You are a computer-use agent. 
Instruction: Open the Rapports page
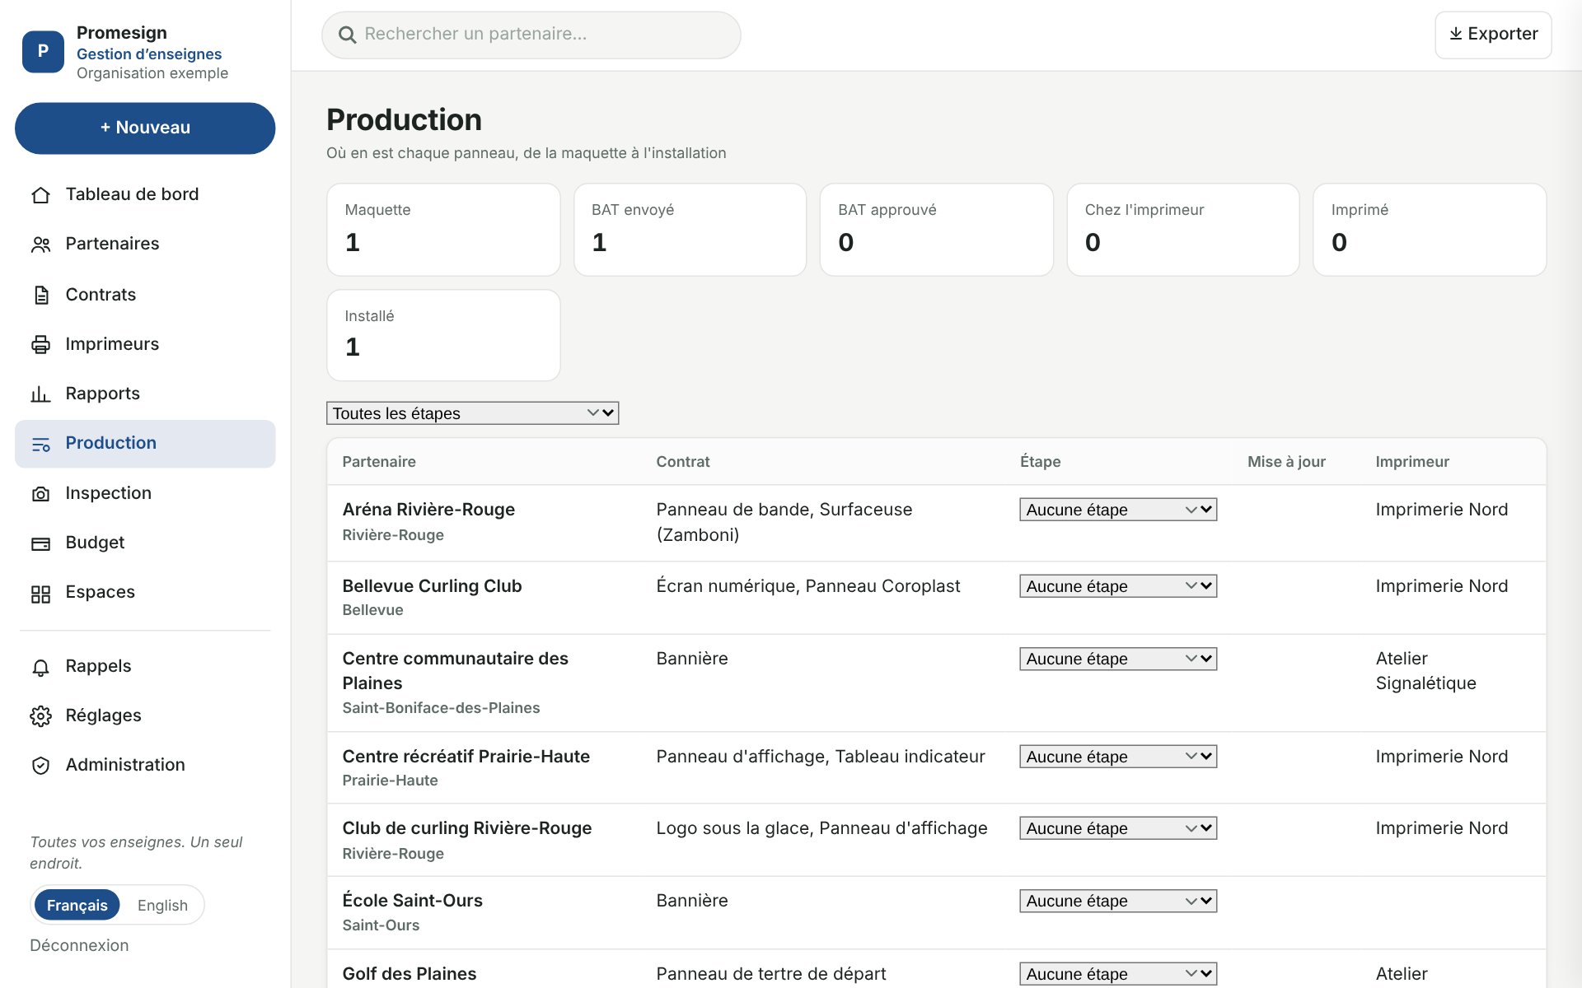tap(145, 394)
